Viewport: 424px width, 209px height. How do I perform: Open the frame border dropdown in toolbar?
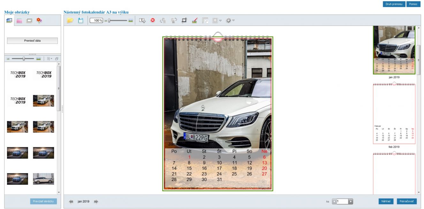pyautogui.click(x=217, y=20)
